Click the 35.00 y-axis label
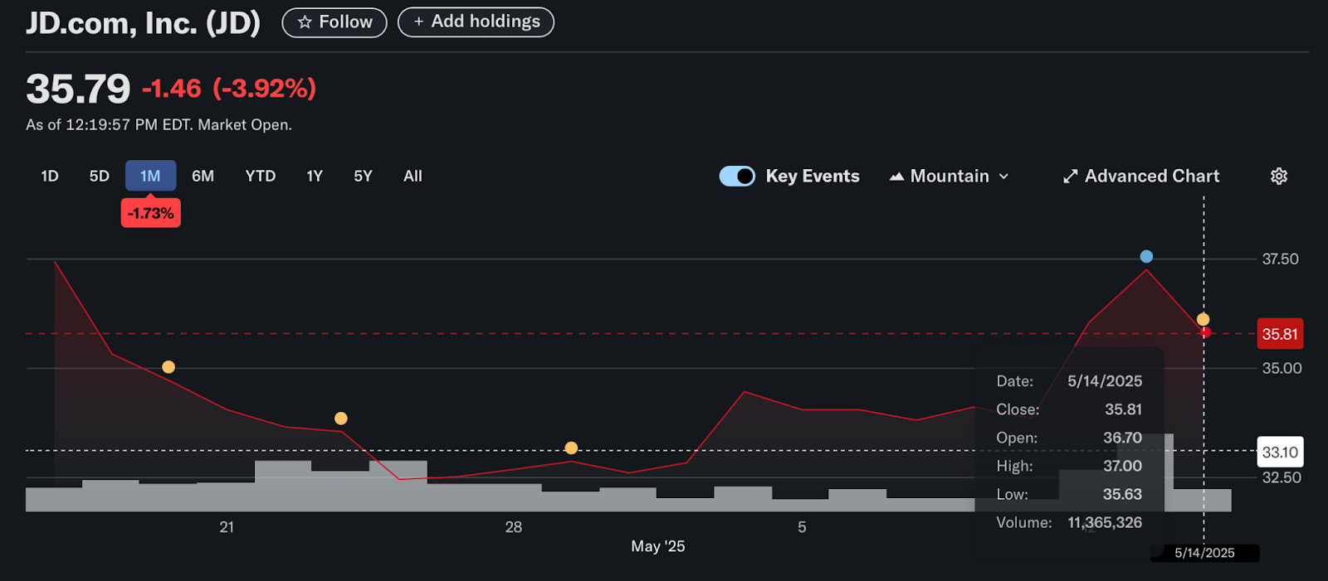 point(1282,368)
